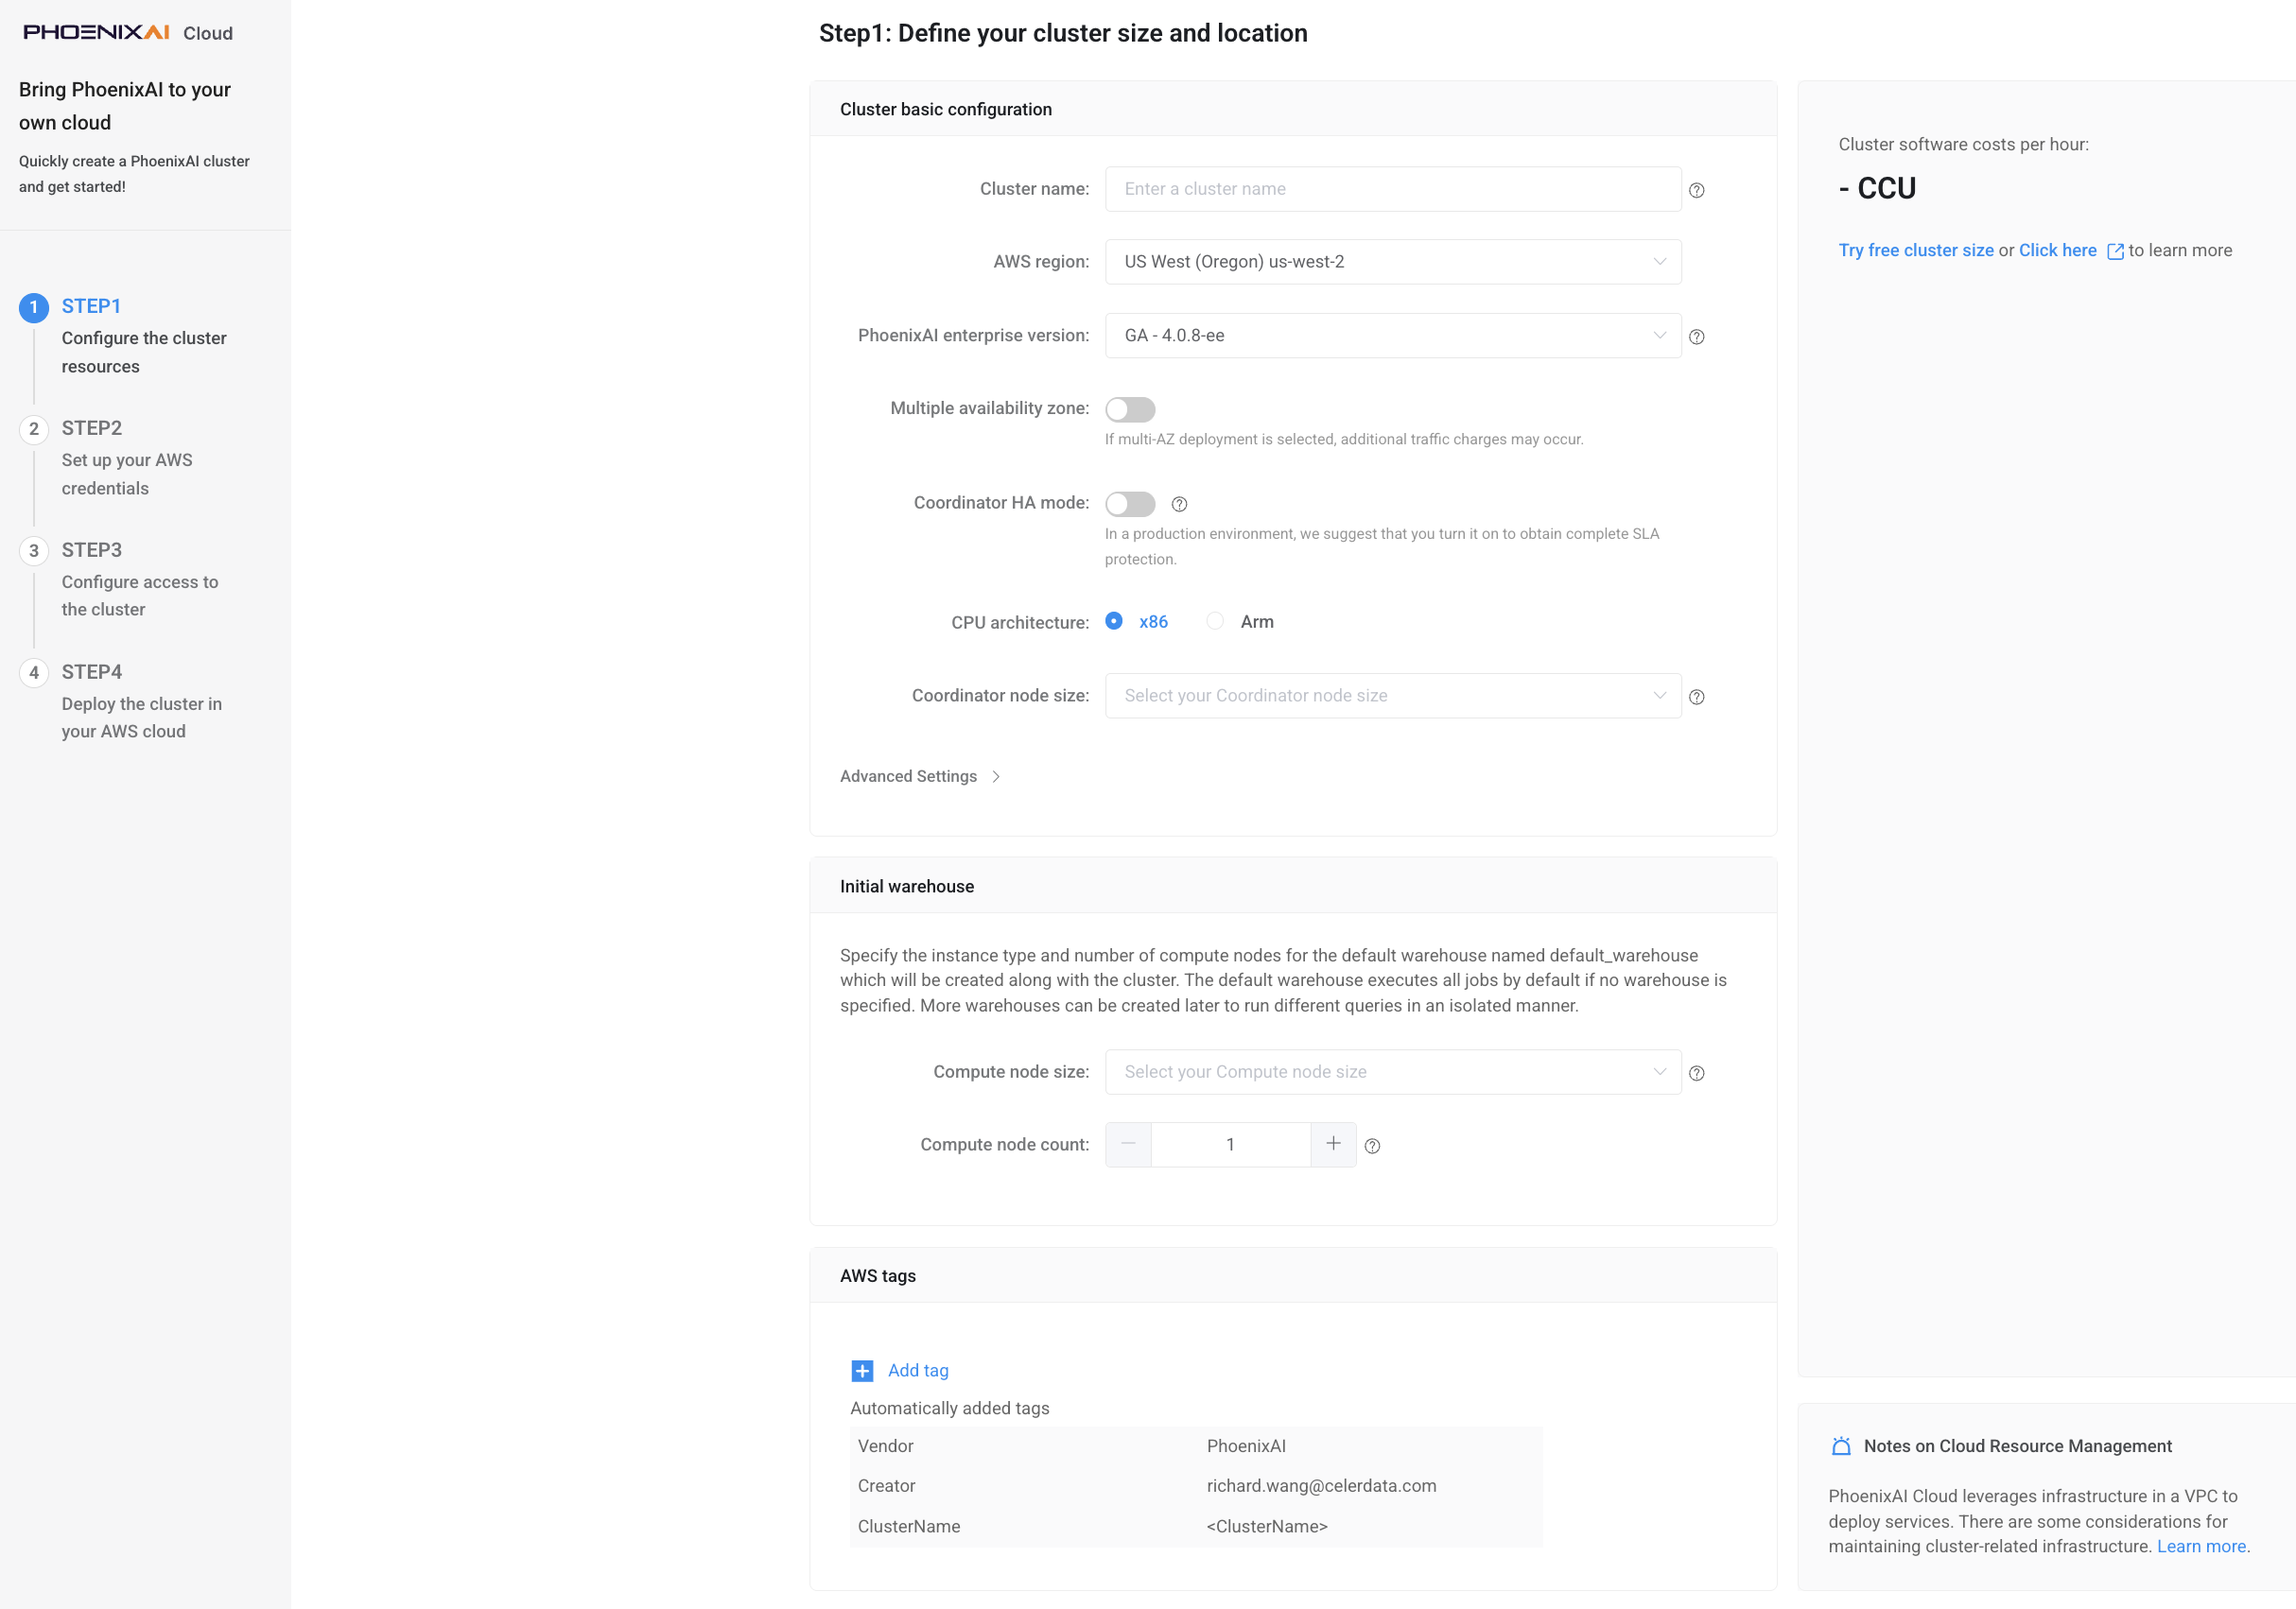Click the Vendor tag row label
Viewport: 2296px width, 1609px height.
pyautogui.click(x=885, y=1446)
